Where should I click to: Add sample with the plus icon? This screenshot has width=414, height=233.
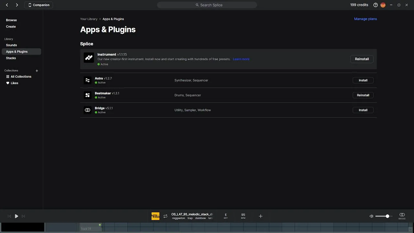[x=261, y=216]
